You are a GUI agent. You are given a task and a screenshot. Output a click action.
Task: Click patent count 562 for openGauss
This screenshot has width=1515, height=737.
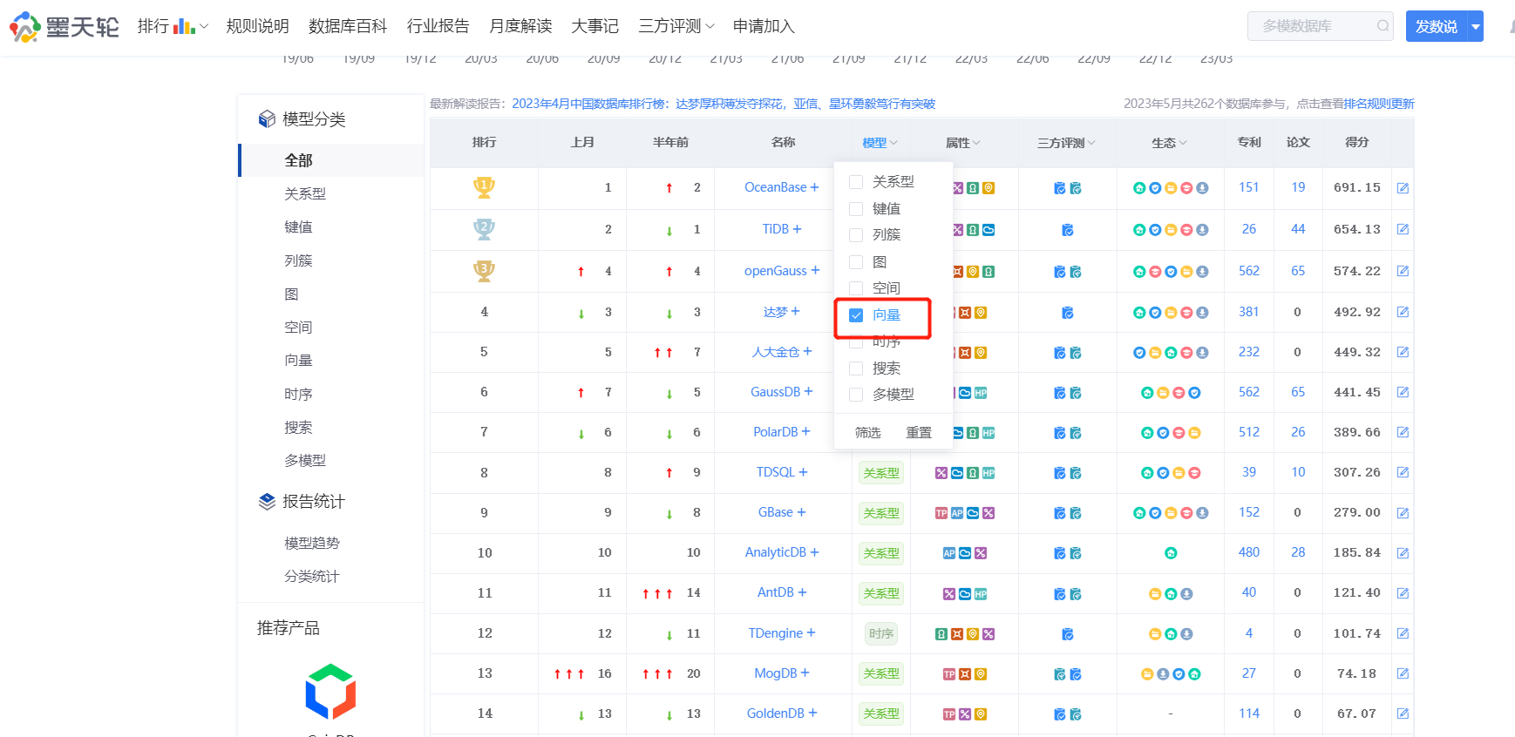click(1249, 271)
